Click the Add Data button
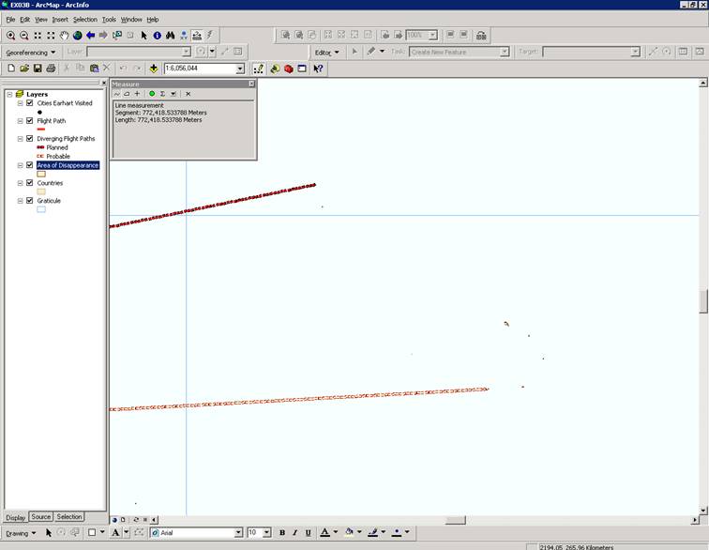The image size is (709, 550). tap(154, 69)
